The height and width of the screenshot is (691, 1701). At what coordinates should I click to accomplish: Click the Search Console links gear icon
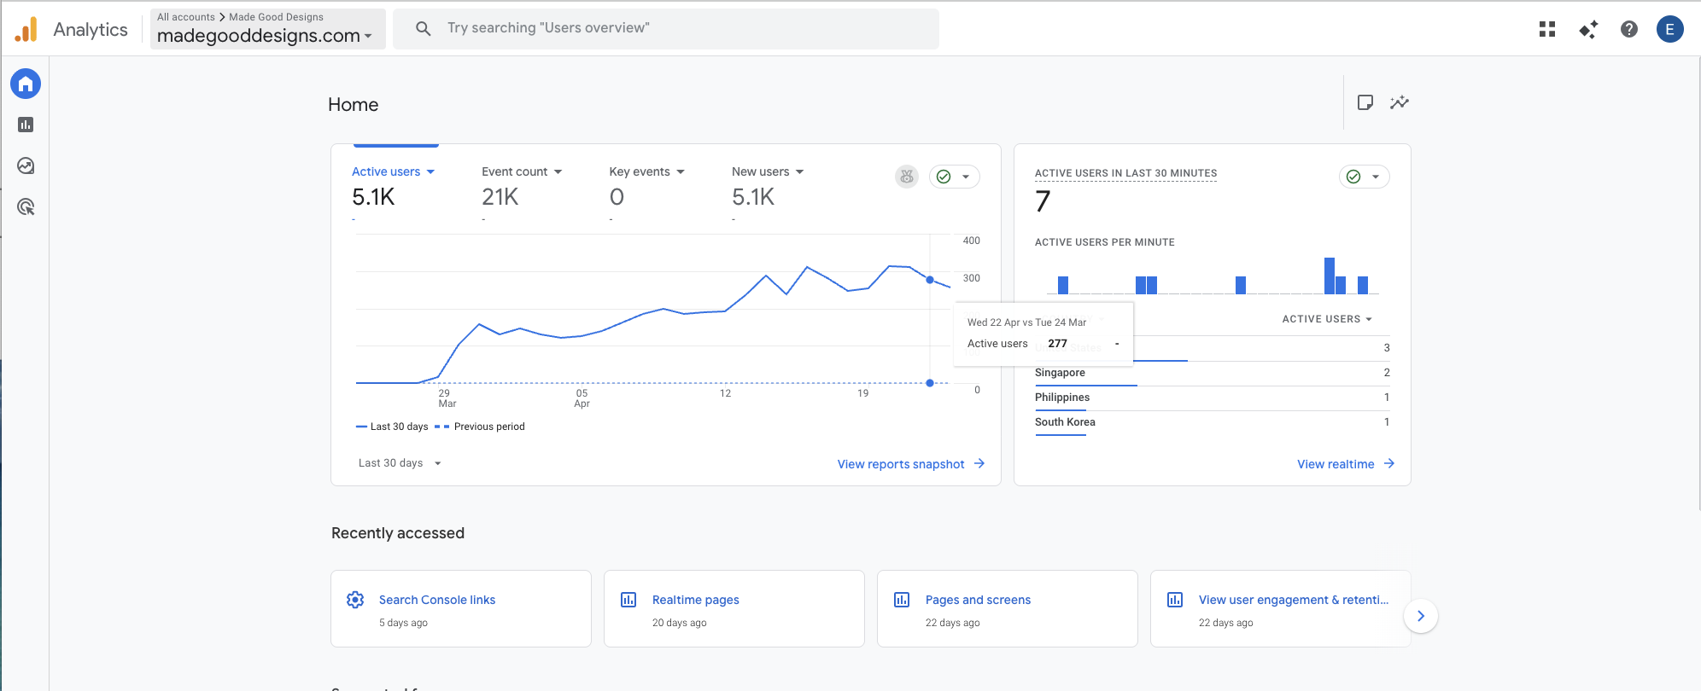pyautogui.click(x=355, y=600)
